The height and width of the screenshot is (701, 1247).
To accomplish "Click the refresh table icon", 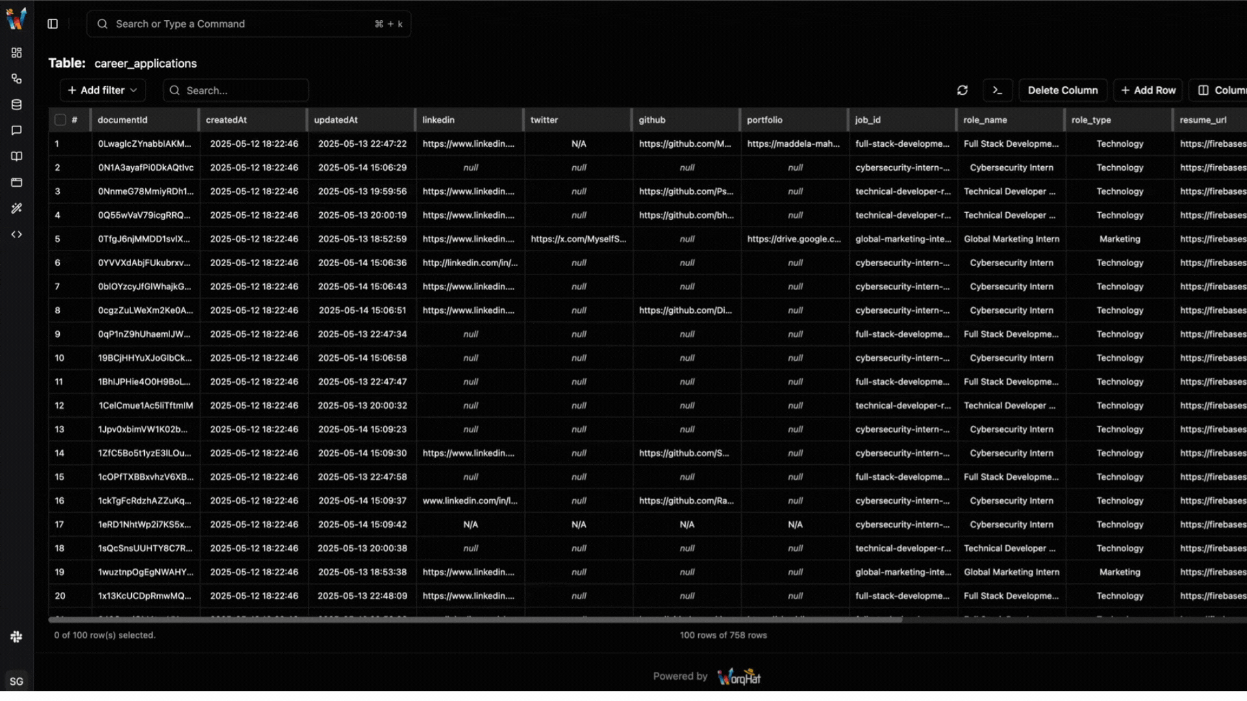I will coord(963,90).
